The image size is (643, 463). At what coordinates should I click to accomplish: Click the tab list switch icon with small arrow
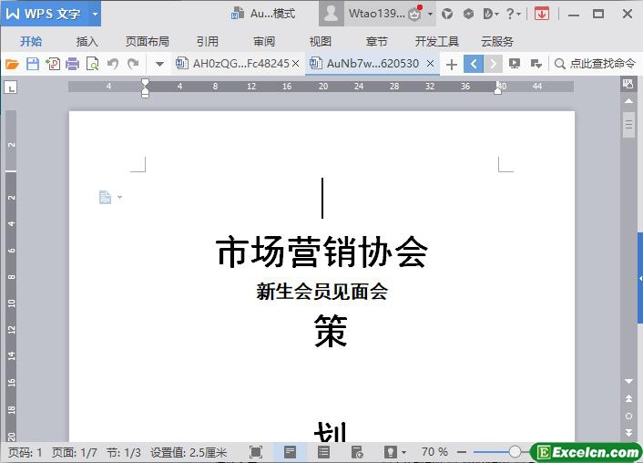coord(536,64)
